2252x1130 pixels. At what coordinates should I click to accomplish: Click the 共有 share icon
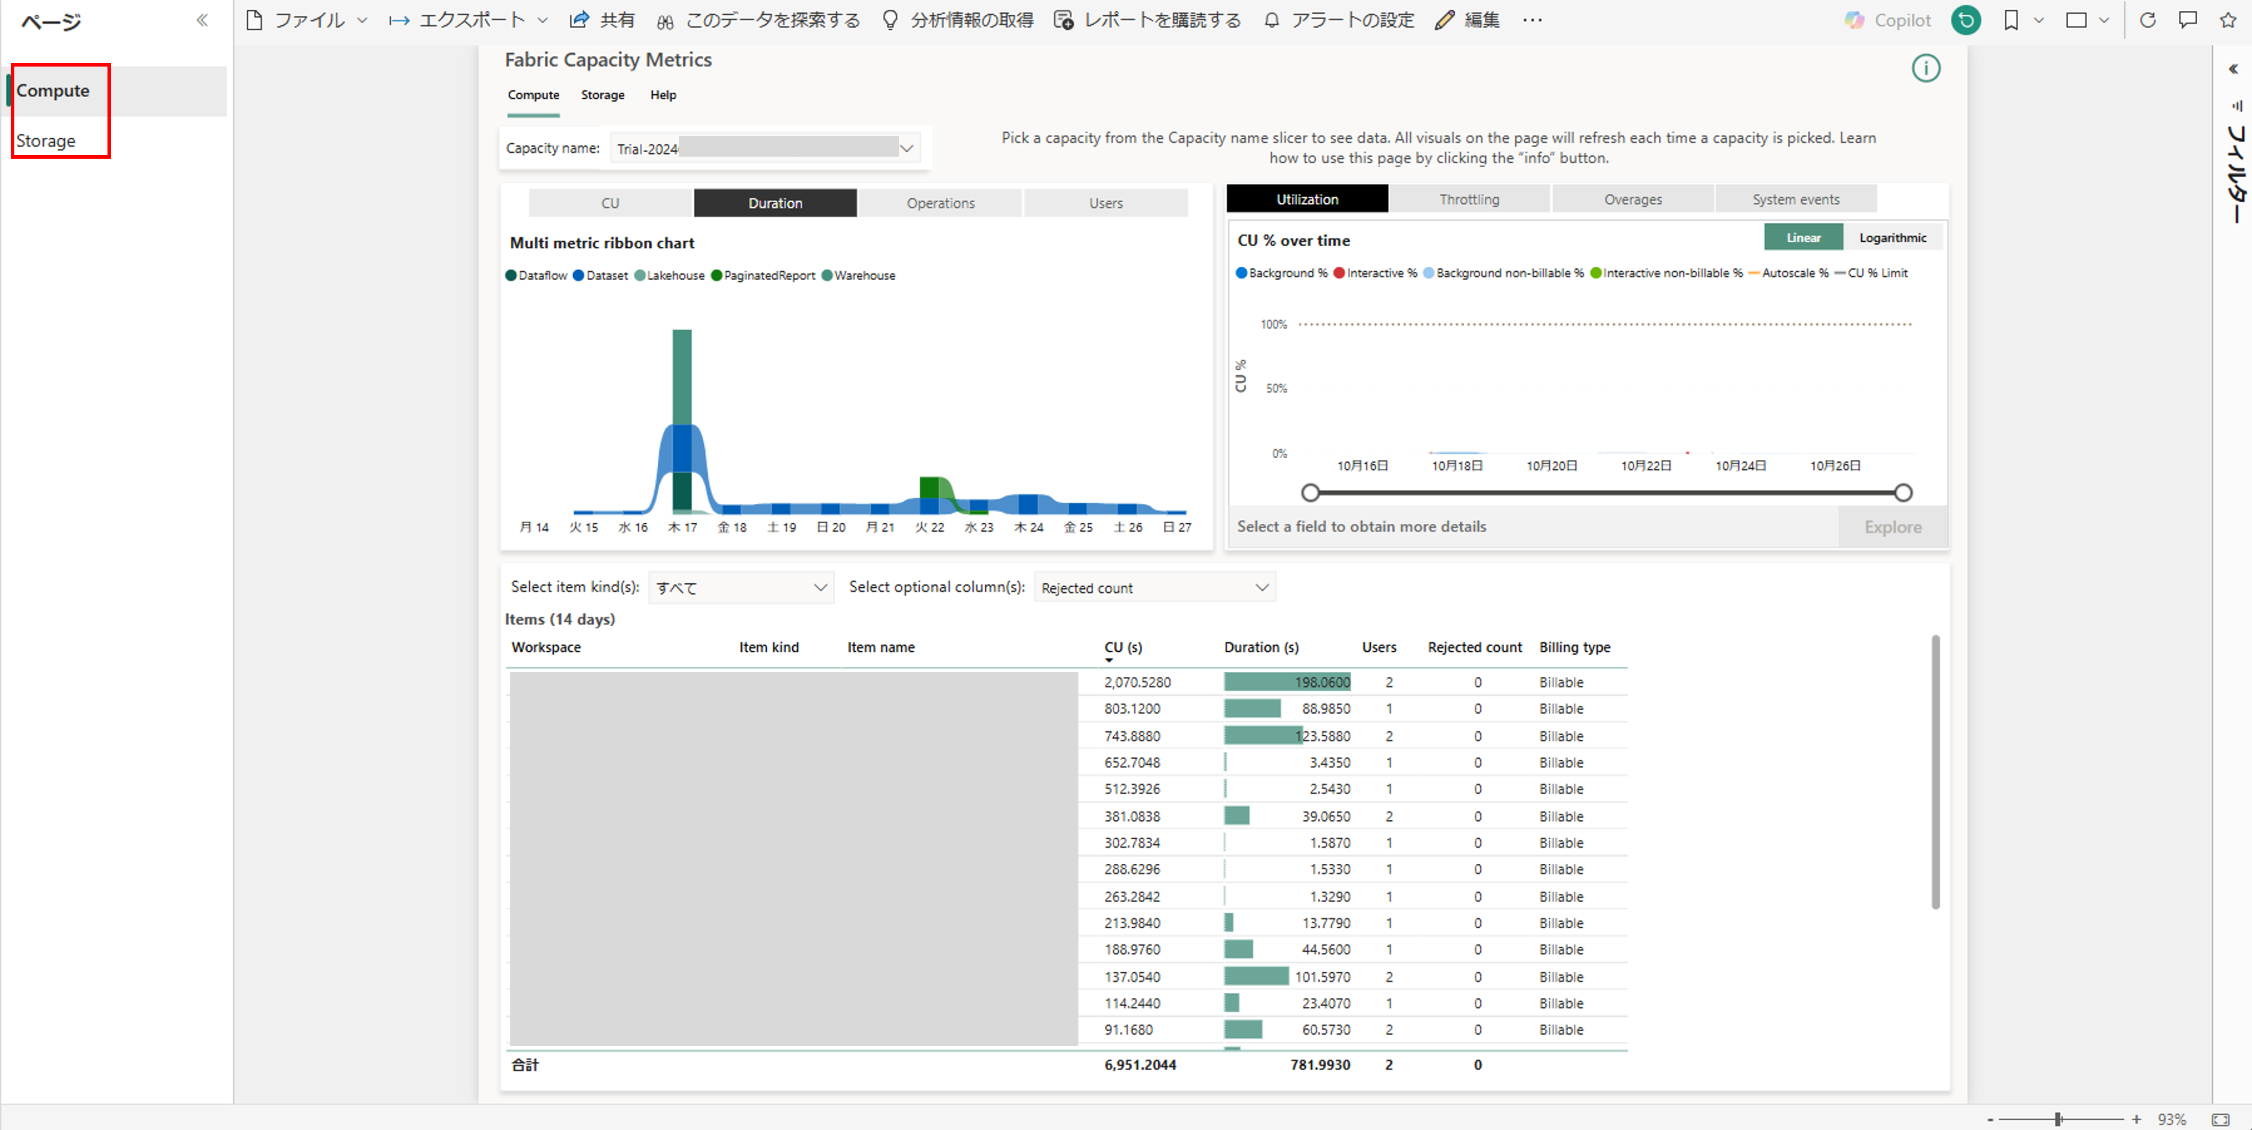click(579, 19)
